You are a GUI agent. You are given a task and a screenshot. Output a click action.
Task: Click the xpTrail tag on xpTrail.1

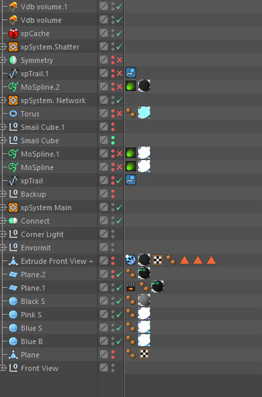click(131, 73)
